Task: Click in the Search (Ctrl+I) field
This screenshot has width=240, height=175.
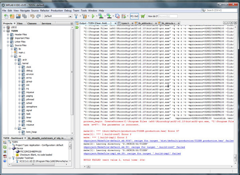Action: click(x=219, y=10)
